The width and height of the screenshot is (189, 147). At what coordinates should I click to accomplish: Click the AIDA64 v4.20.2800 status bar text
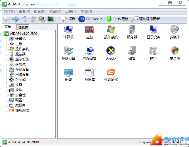tap(24, 142)
